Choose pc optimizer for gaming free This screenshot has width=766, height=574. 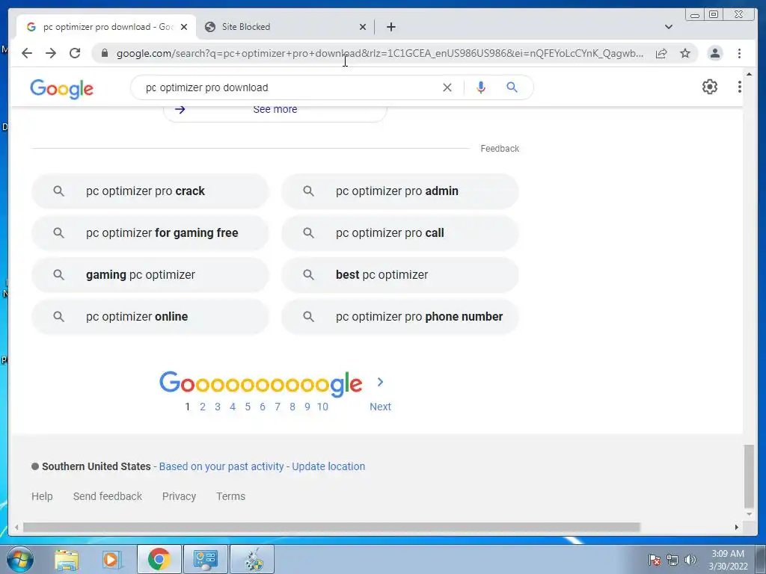click(150, 233)
